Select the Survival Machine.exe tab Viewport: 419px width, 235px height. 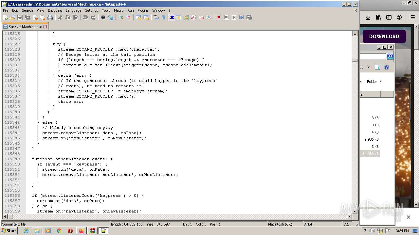pos(25,27)
